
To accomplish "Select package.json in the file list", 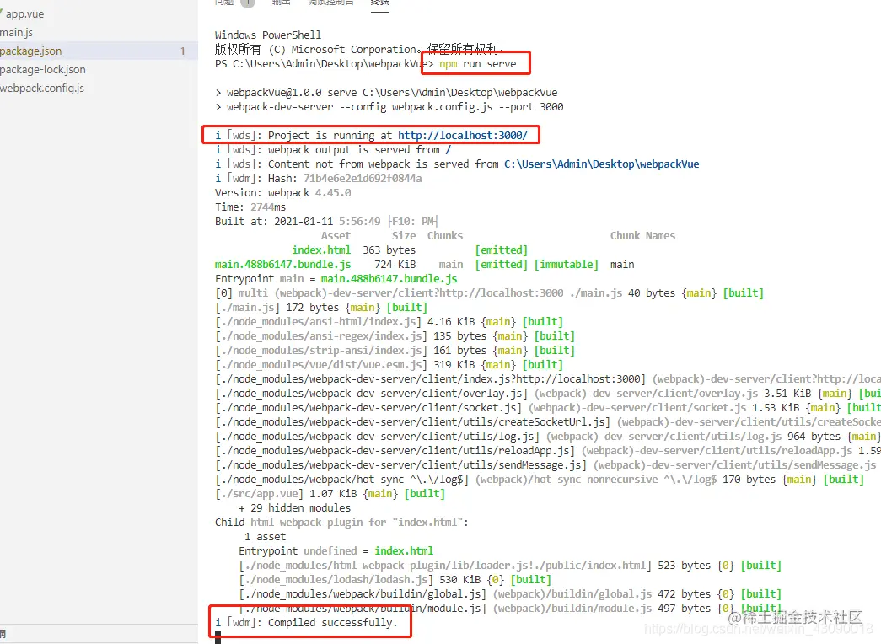I will click(x=31, y=51).
